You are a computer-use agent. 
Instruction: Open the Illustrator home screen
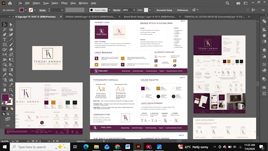tap(10, 3)
